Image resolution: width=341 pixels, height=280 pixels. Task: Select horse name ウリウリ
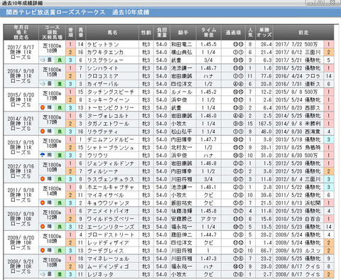[x=97, y=156]
